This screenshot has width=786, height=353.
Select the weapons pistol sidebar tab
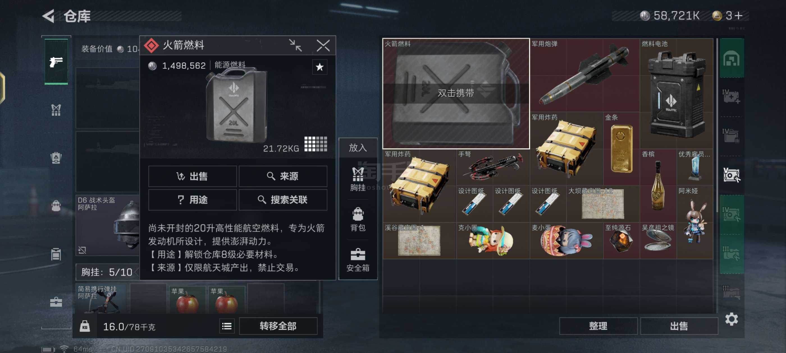pos(56,62)
